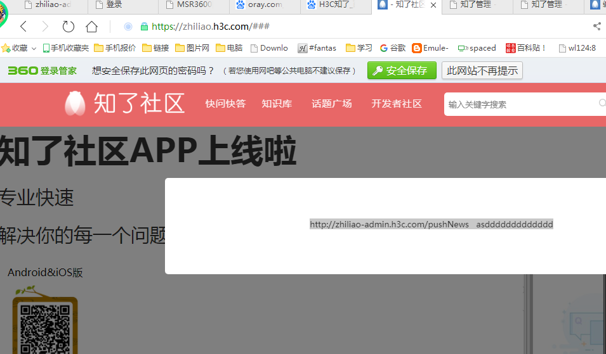
Task: Open the 谷歌 Google bookmark
Action: click(393, 48)
